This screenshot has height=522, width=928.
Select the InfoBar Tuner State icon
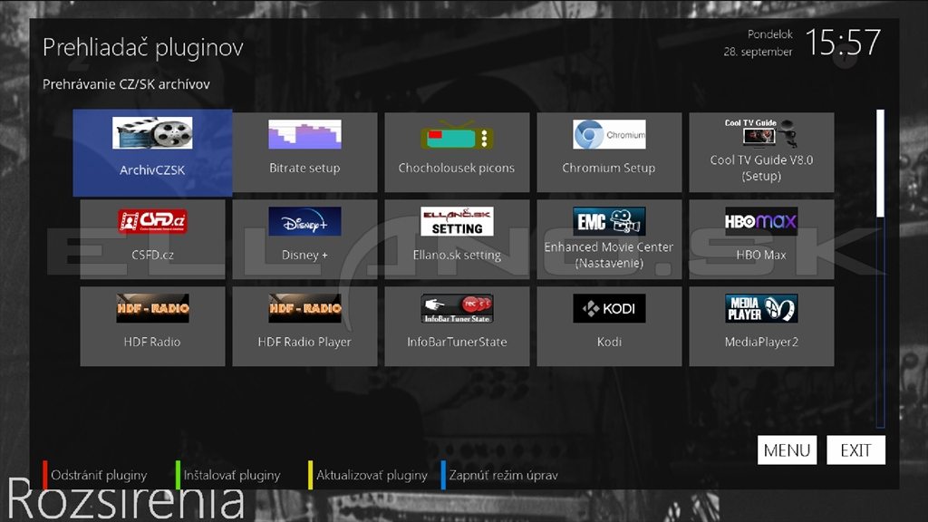(457, 308)
